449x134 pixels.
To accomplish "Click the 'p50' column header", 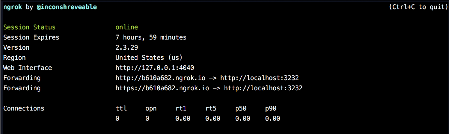I will point(241,109).
